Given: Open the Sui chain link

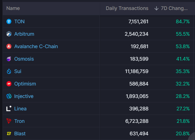Looking at the screenshot, I should pyautogui.click(x=18, y=71).
